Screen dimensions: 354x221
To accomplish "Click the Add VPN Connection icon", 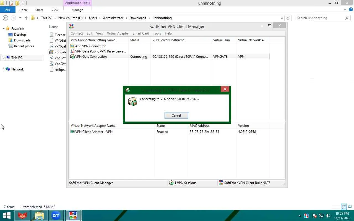I will coord(72,46).
